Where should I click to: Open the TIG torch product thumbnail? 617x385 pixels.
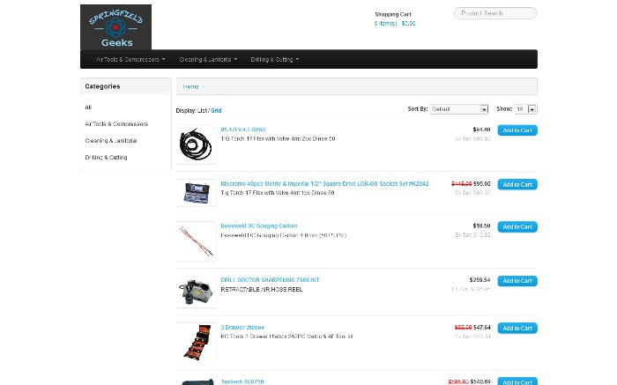[x=196, y=144]
